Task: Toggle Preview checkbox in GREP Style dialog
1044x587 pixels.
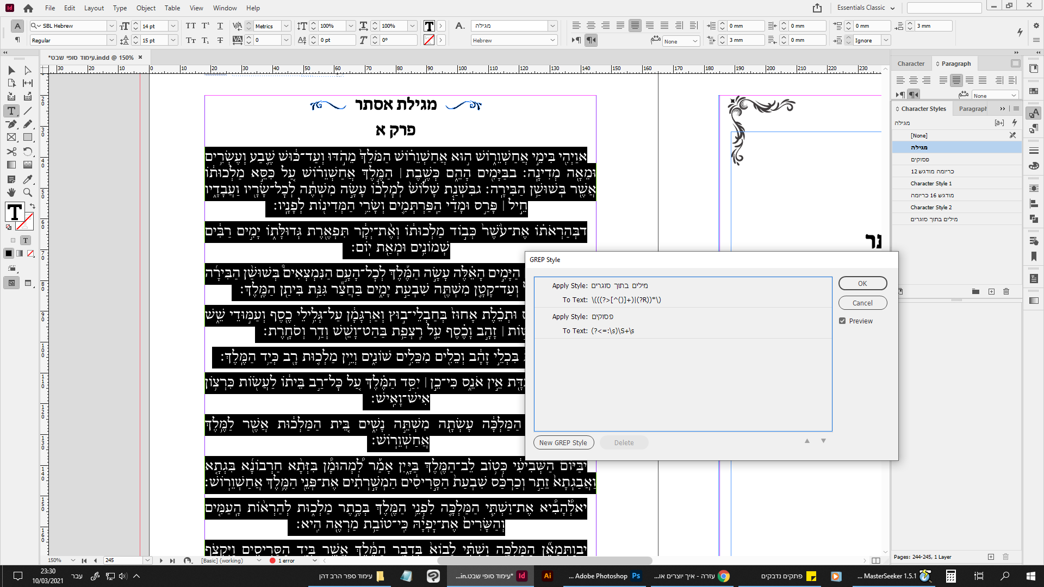Action: [842, 321]
